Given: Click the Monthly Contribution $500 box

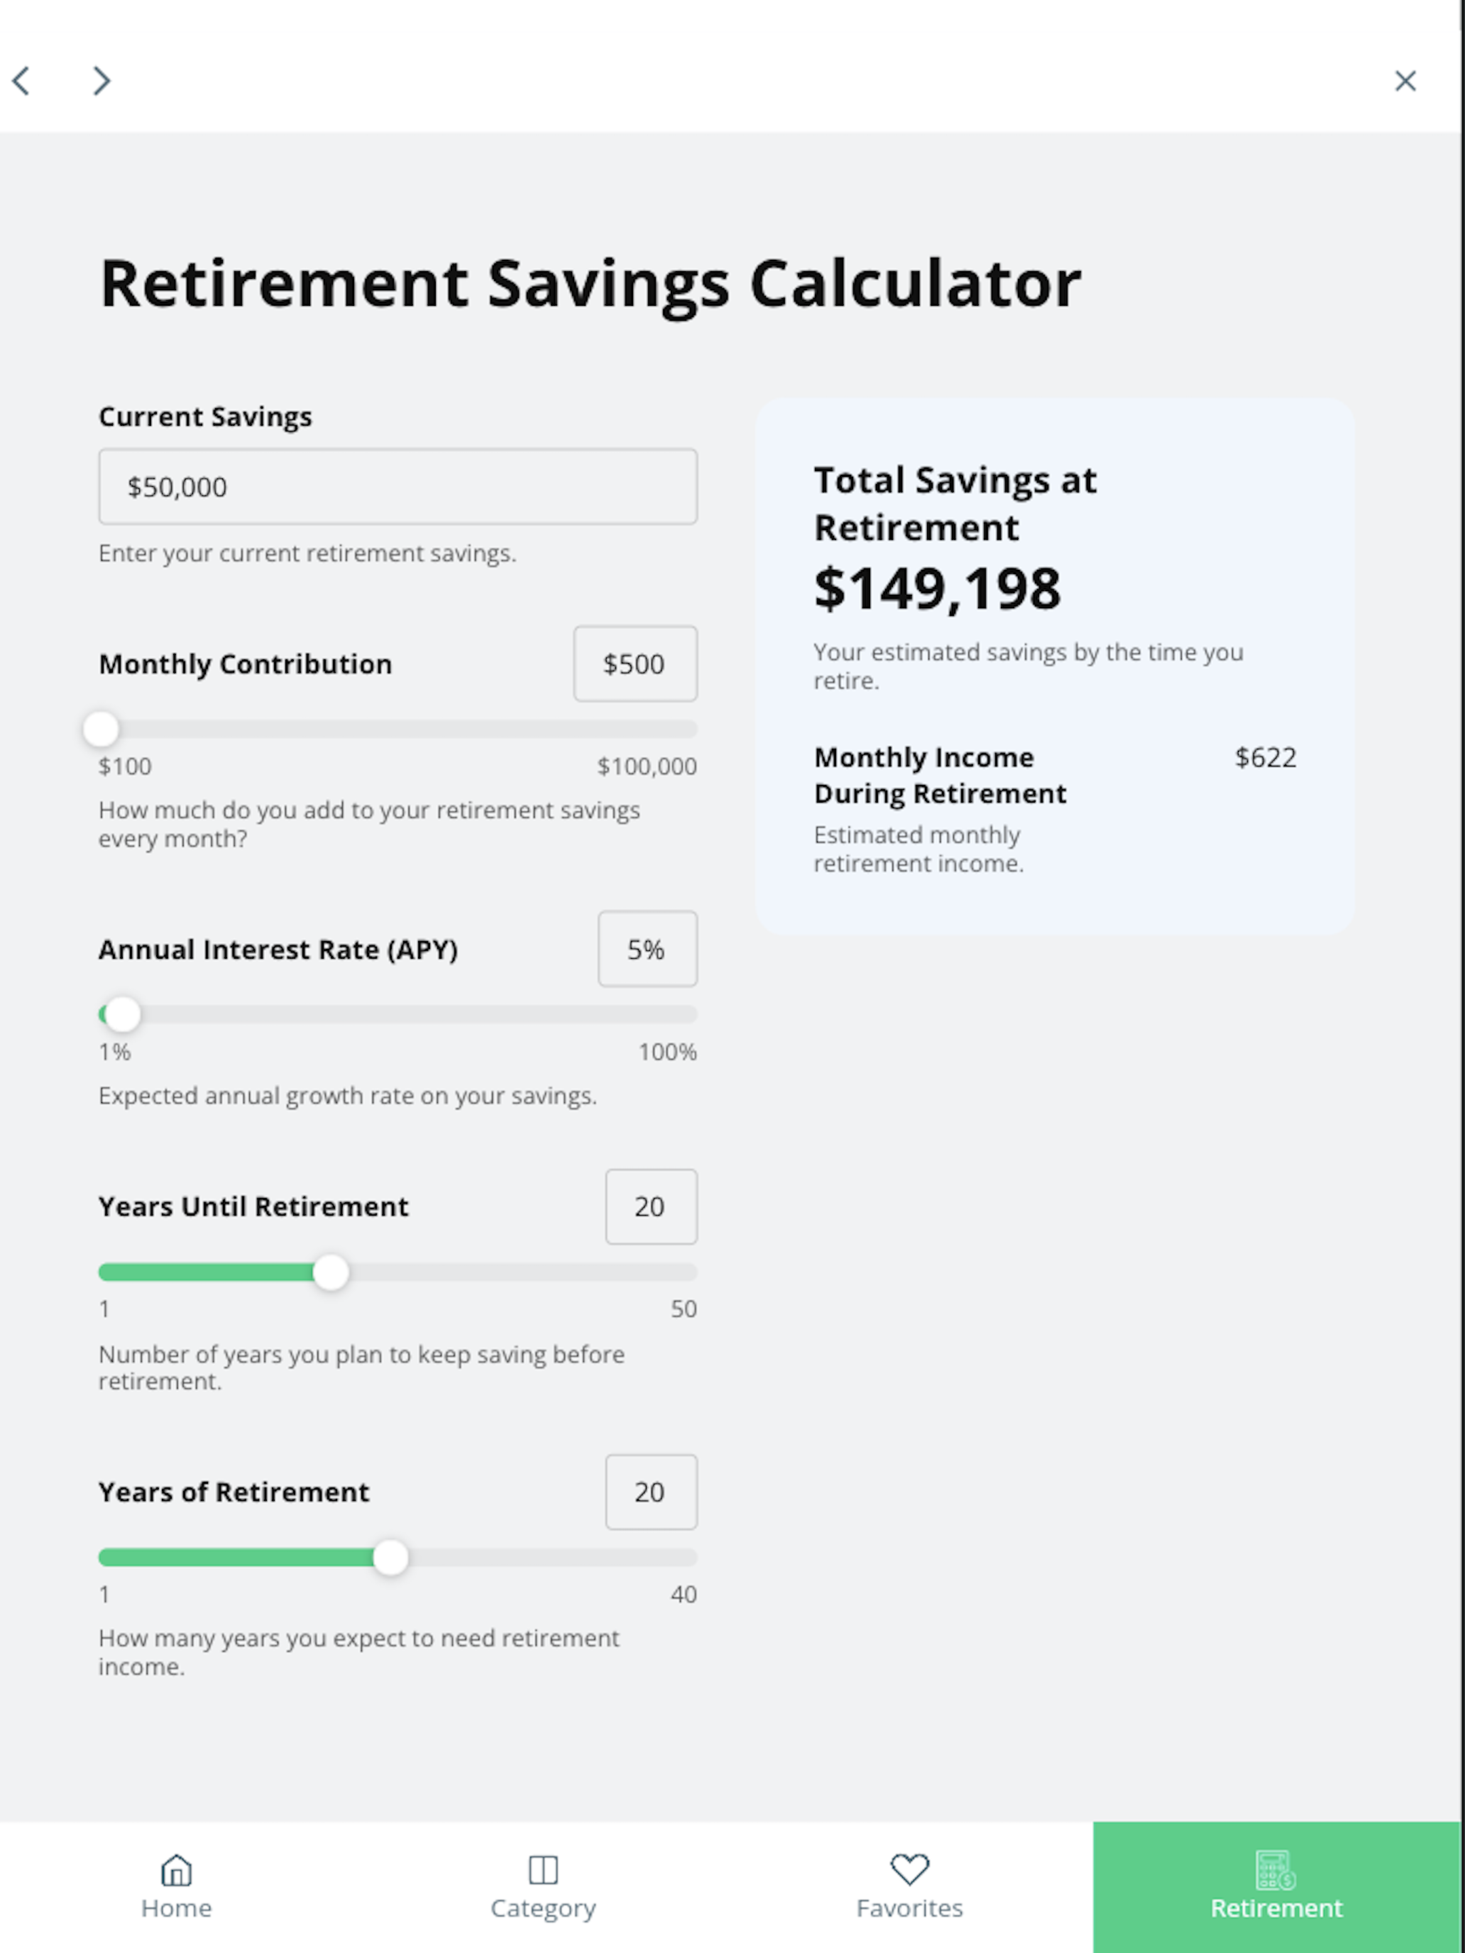Looking at the screenshot, I should point(635,664).
